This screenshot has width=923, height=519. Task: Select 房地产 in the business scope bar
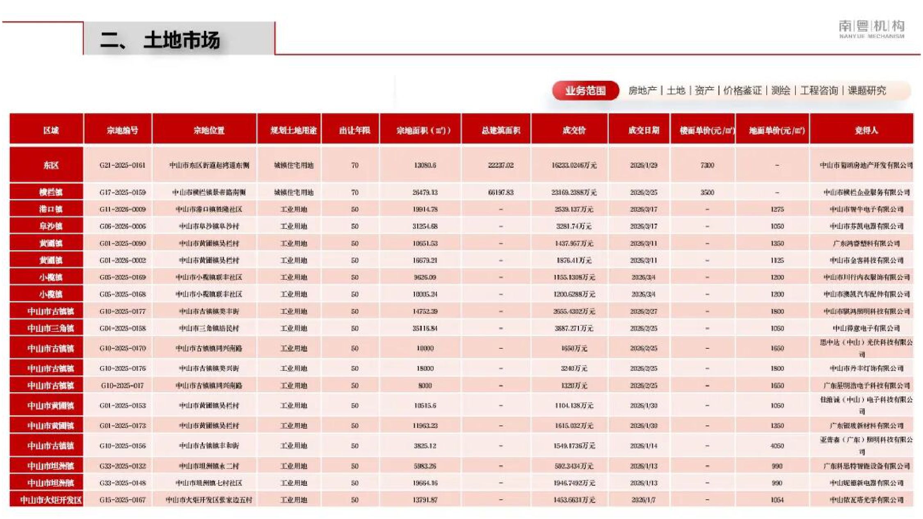[642, 90]
